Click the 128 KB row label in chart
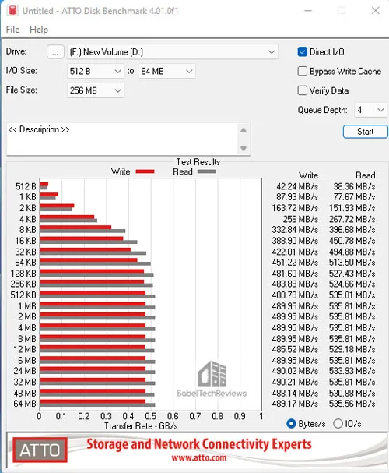 point(23,274)
